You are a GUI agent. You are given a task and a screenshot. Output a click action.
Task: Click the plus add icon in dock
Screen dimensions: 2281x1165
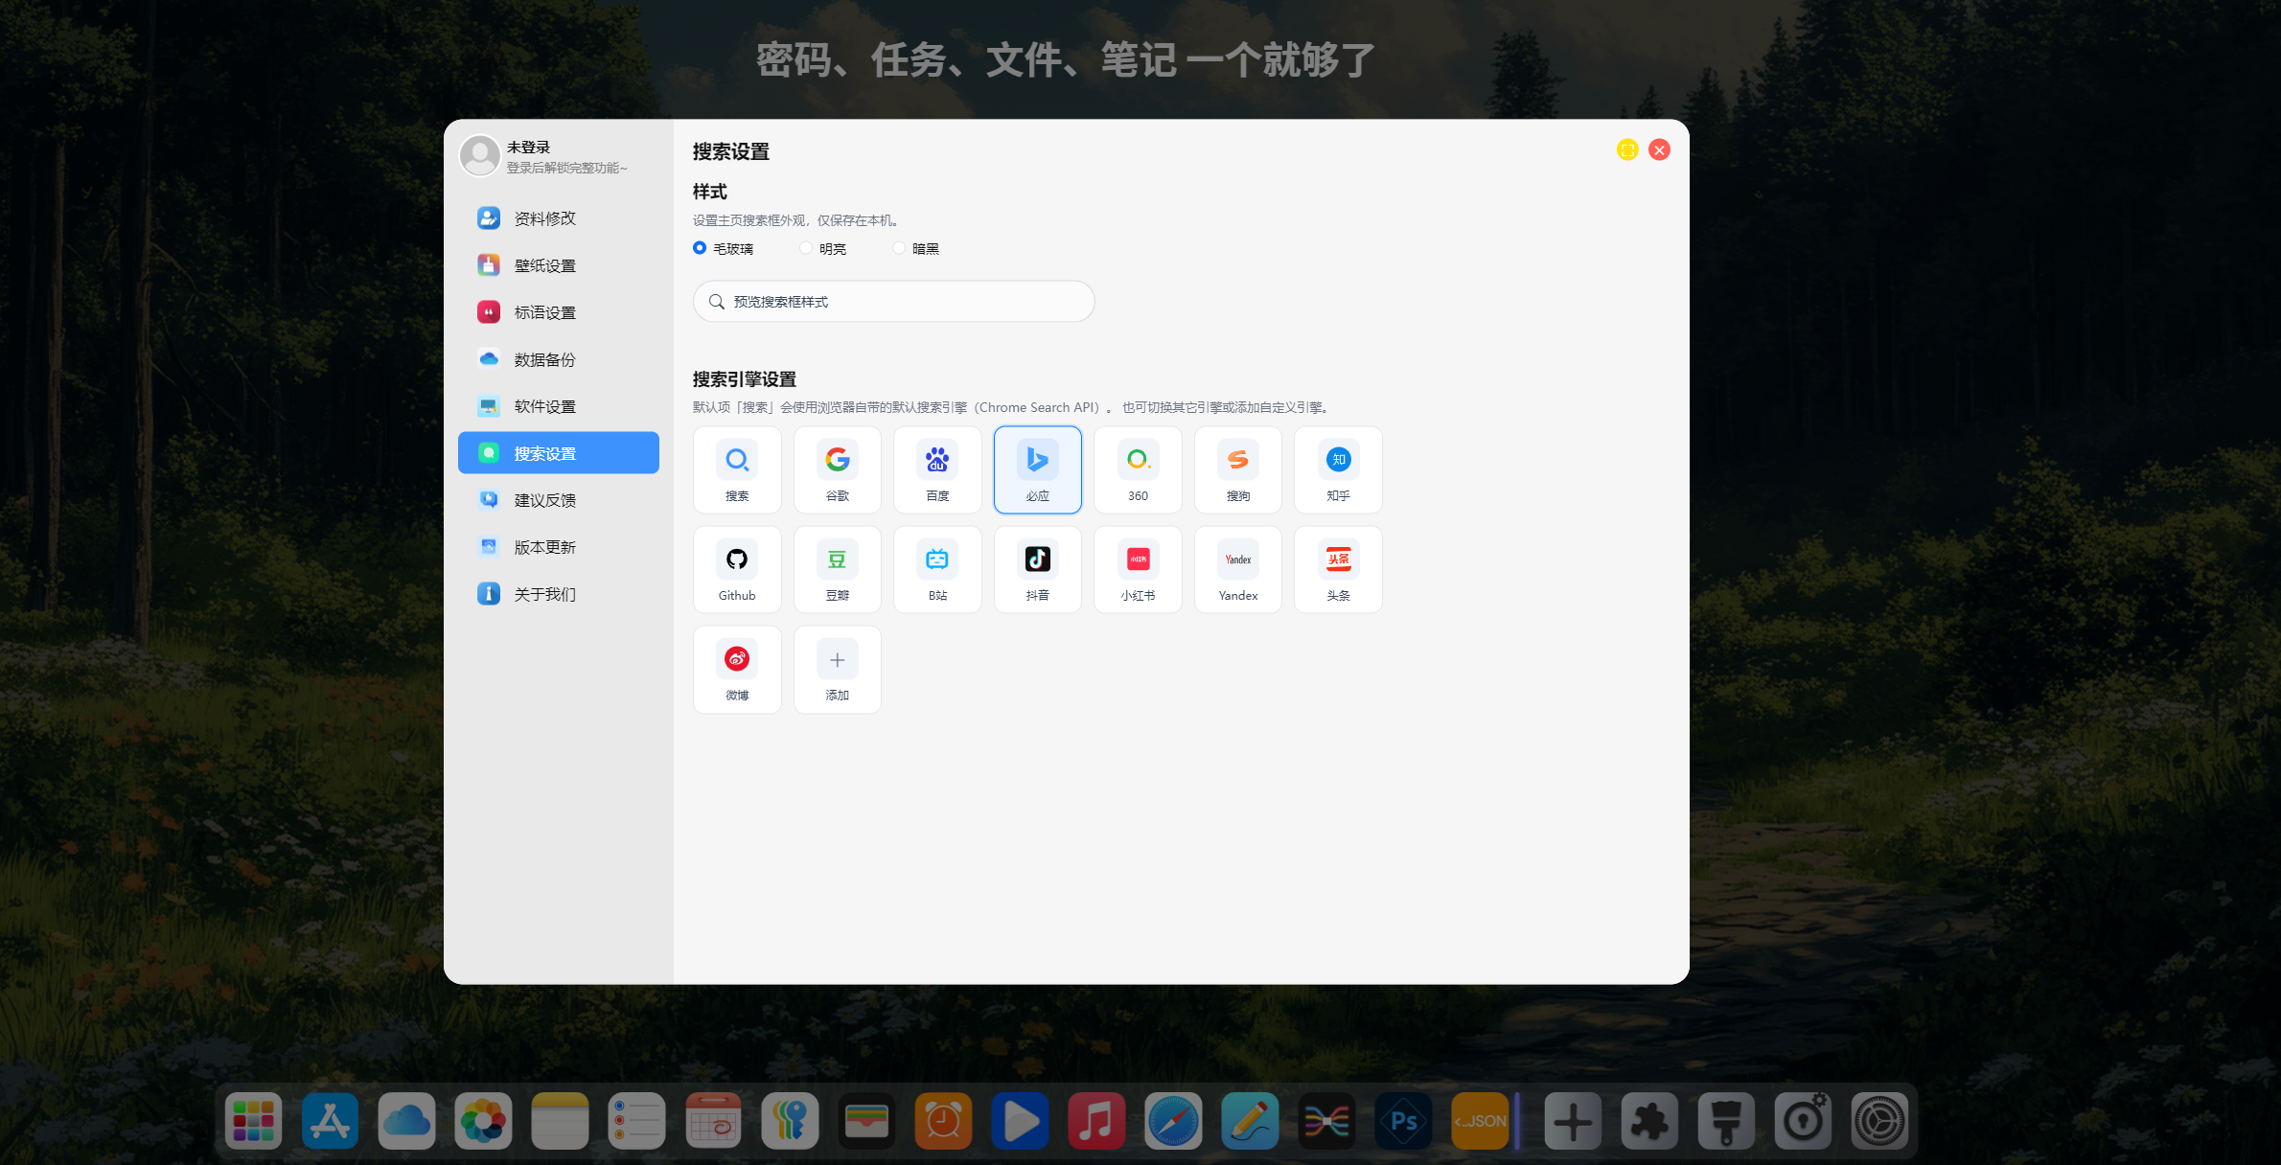1573,1121
